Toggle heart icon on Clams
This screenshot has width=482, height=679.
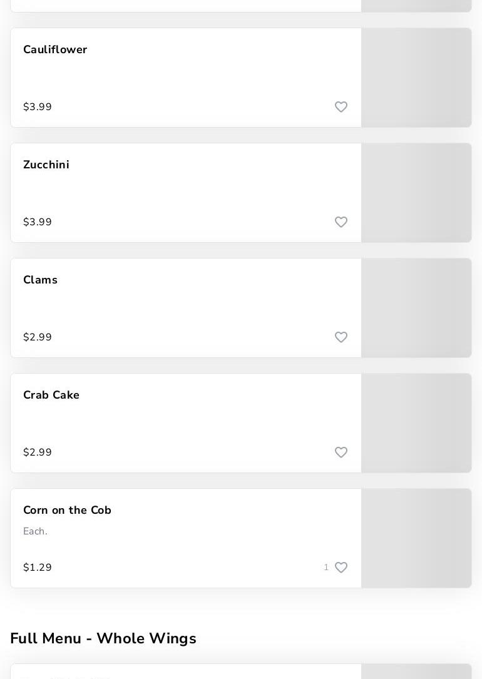coord(341,337)
